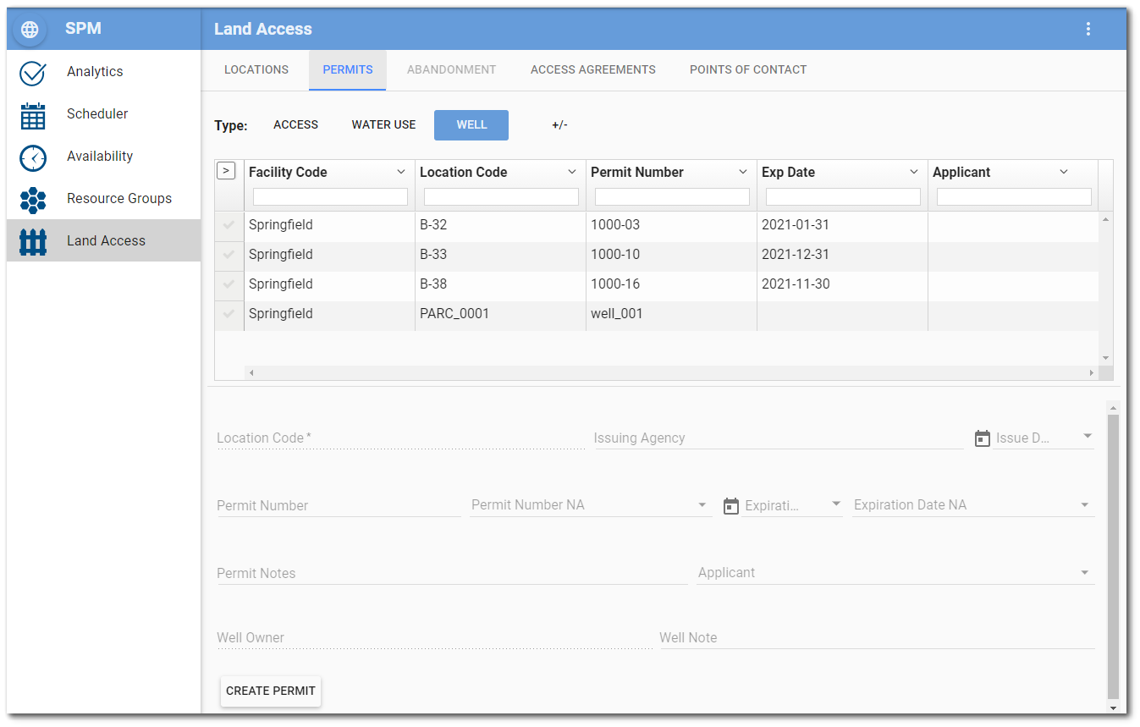Expand the grid column chooser arrow button
Image resolution: width=1140 pixels, height=727 pixels.
226,171
